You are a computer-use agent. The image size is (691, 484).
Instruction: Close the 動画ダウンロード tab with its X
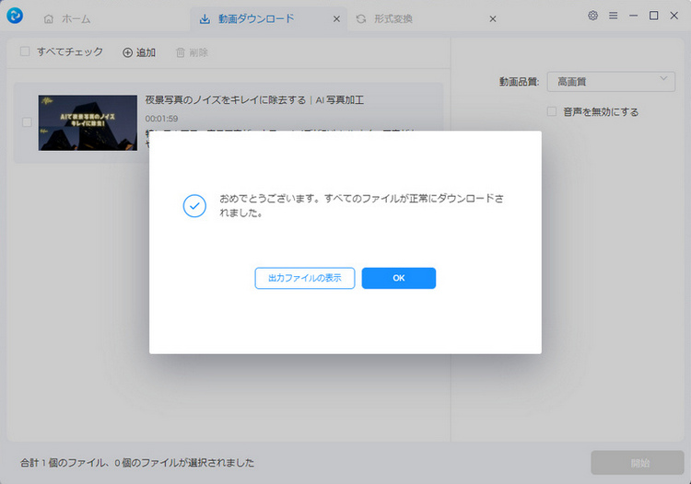pos(335,18)
